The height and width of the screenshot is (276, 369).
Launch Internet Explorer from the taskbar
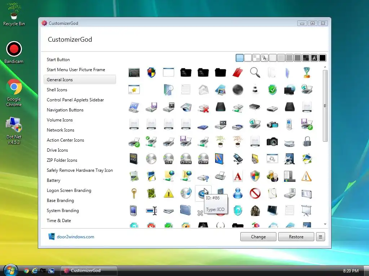pyautogui.click(x=35, y=271)
